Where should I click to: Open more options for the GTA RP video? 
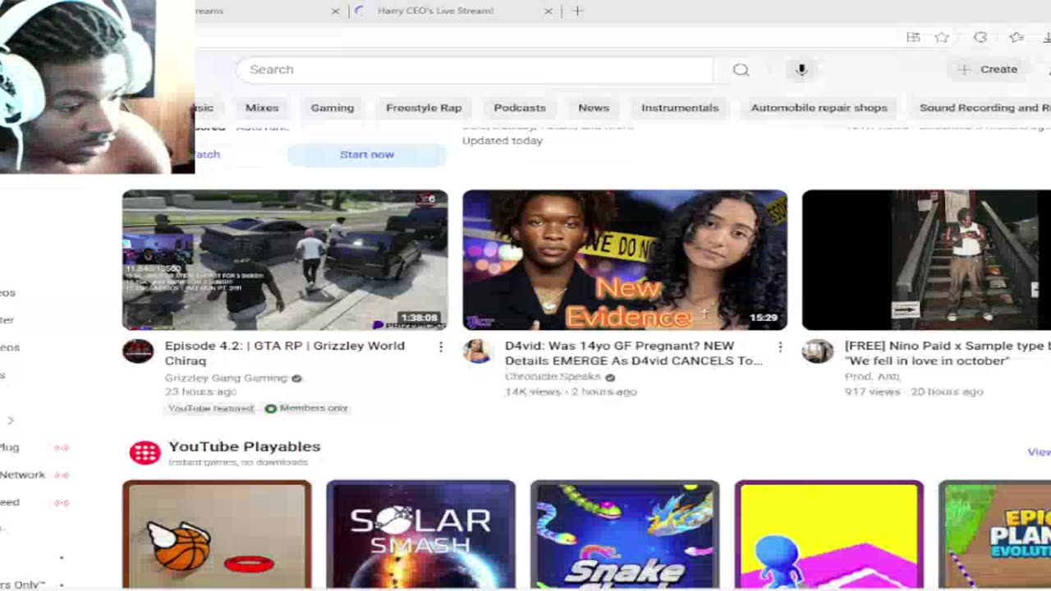pos(441,347)
